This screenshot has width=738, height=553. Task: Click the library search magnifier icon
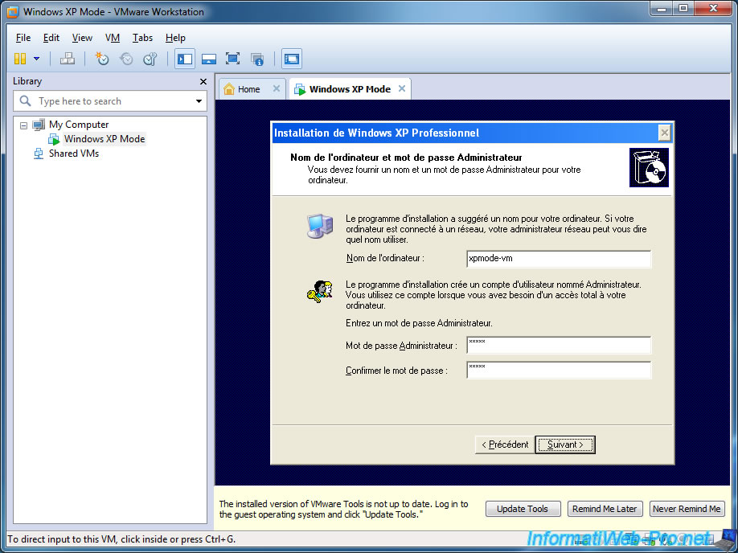point(25,100)
